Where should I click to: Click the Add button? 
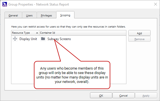(139, 33)
